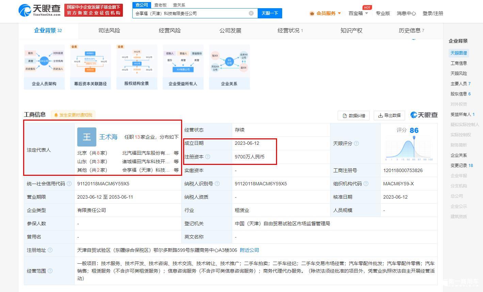
Task: Clear the search box with the X icon
Action: coord(251,13)
